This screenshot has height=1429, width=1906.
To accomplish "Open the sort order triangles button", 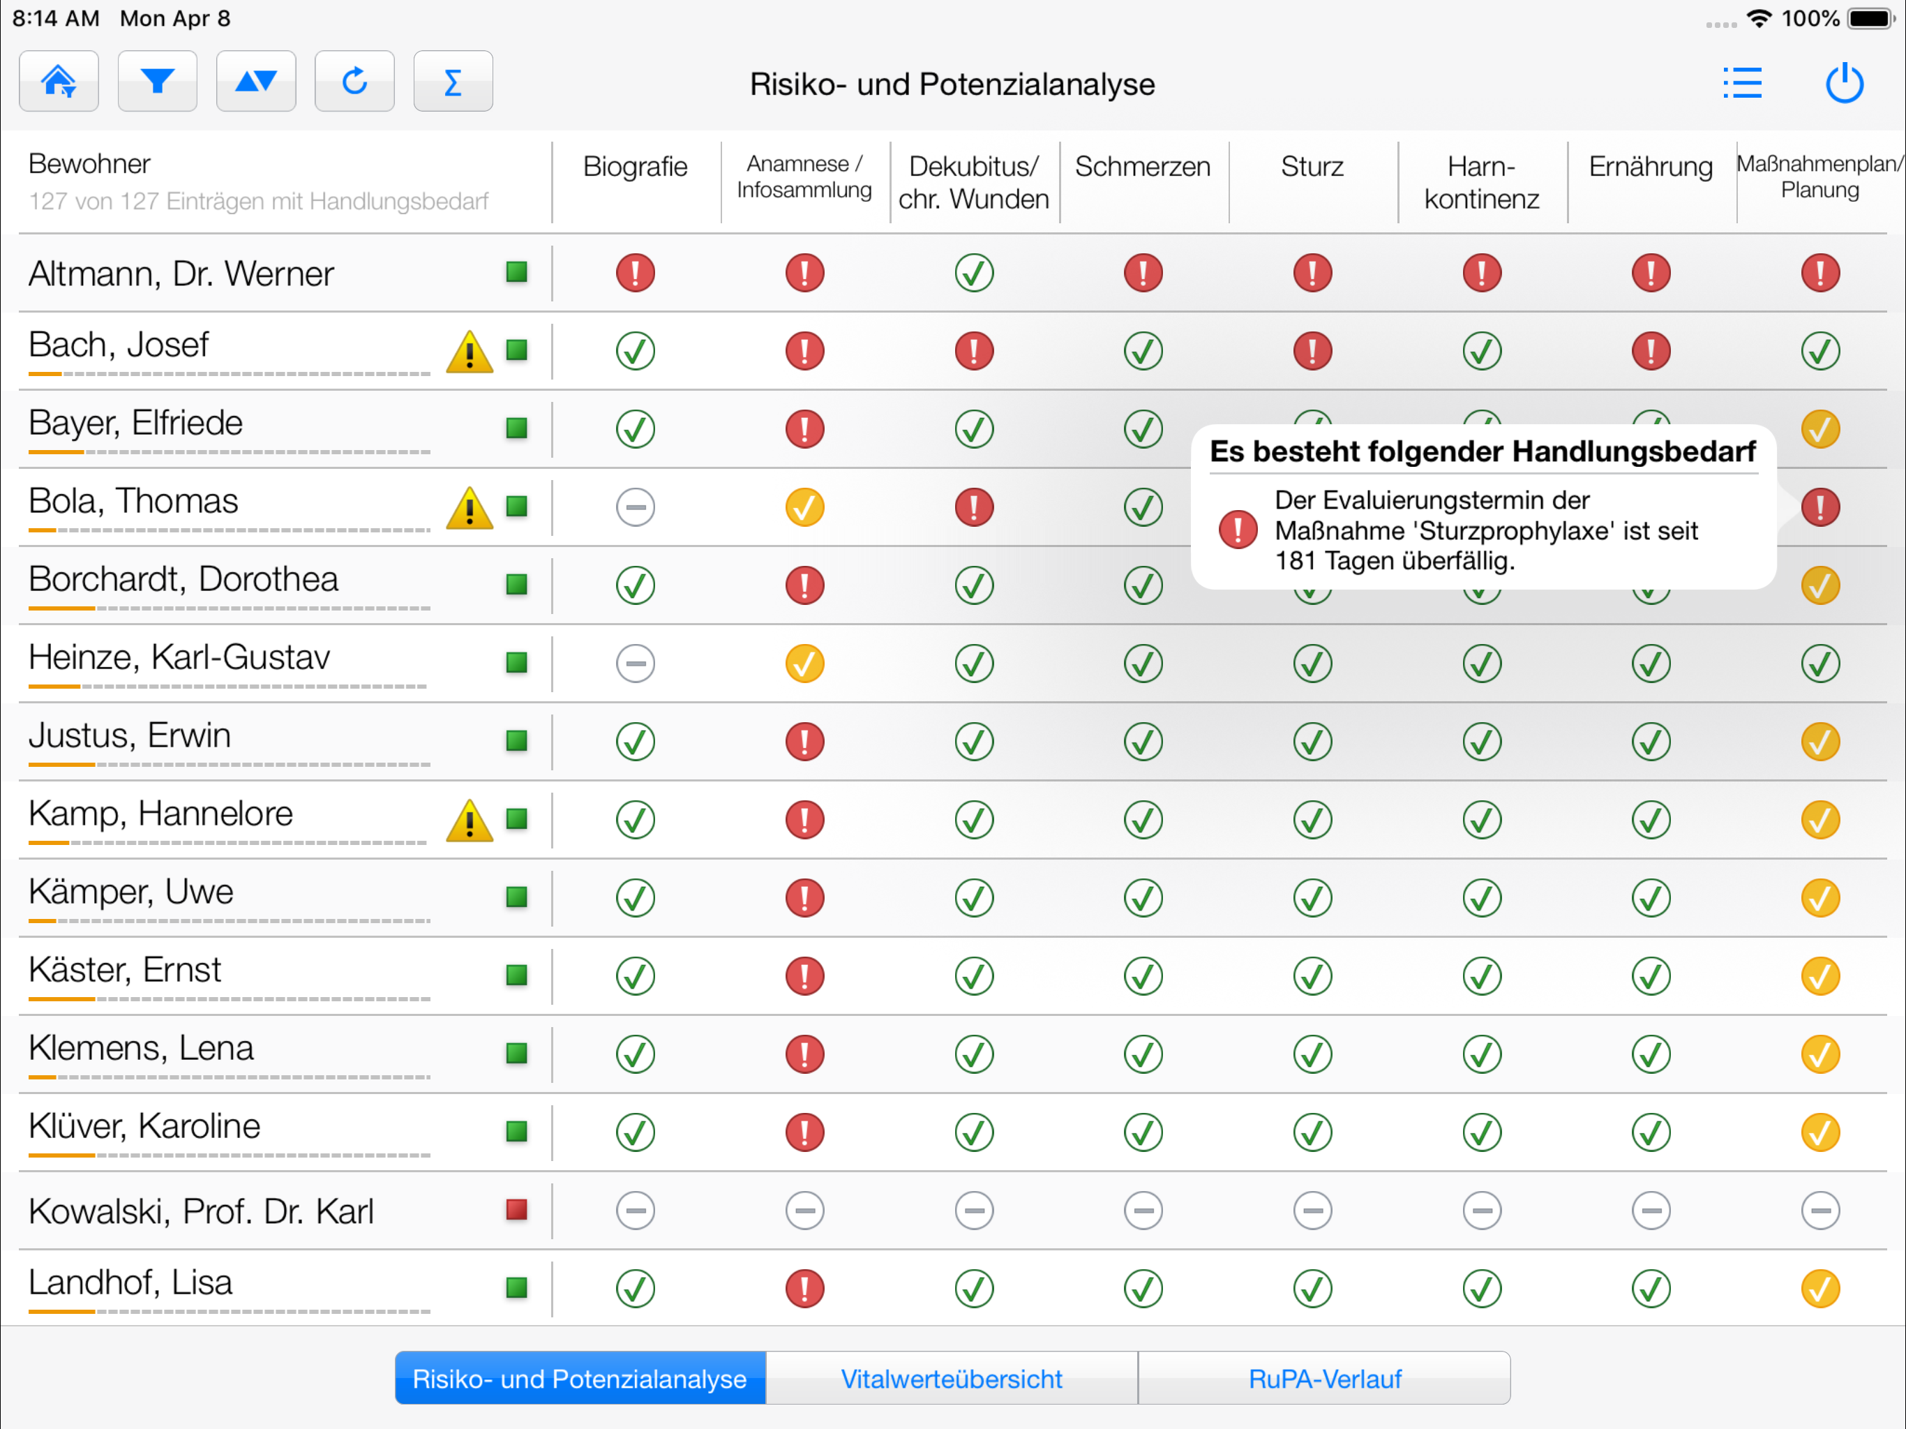I will (x=256, y=82).
